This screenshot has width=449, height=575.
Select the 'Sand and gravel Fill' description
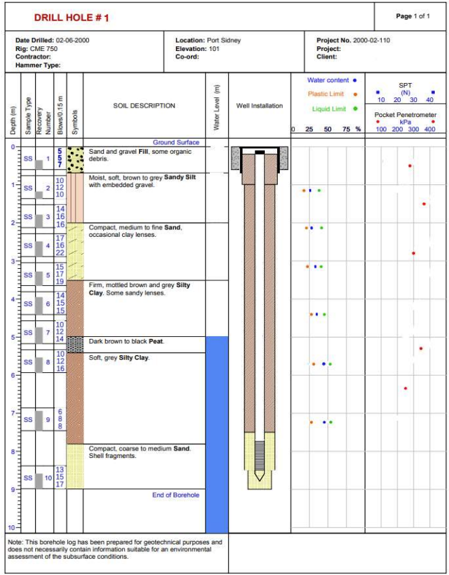[140, 155]
